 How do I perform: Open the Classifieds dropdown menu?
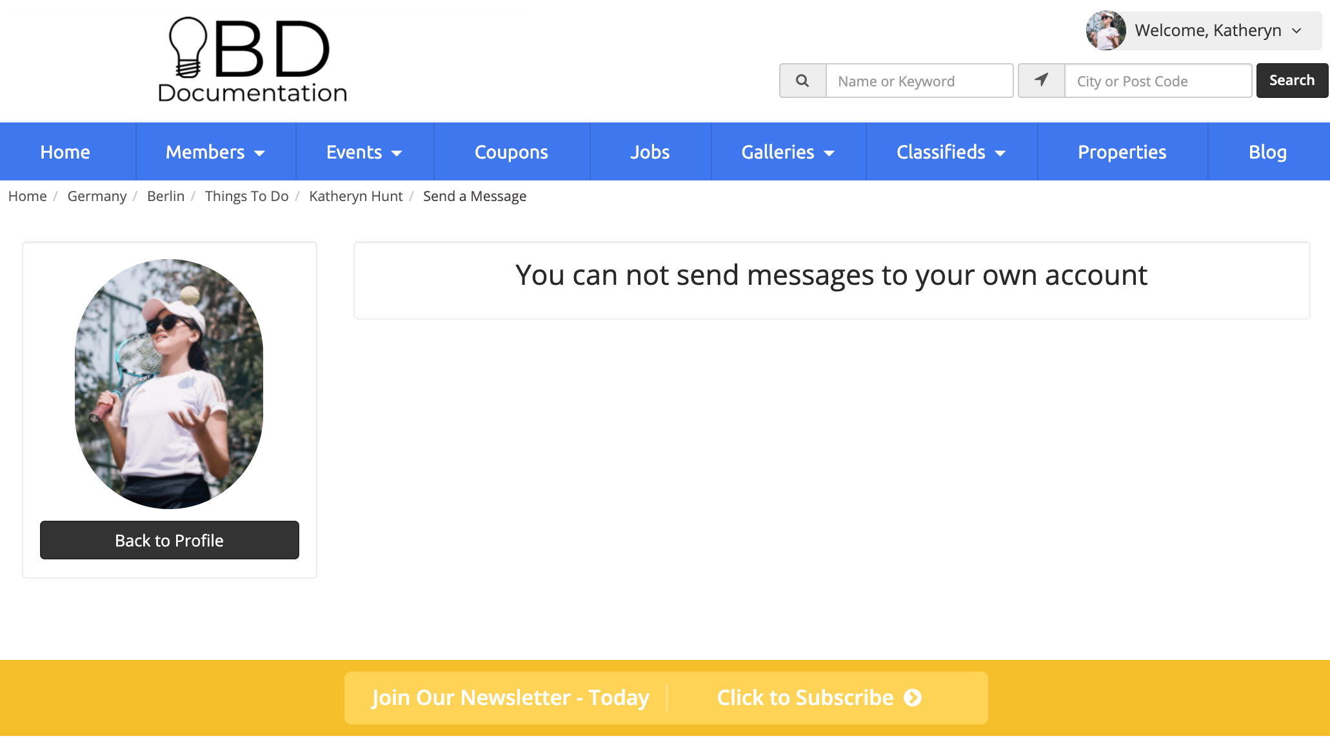(951, 152)
